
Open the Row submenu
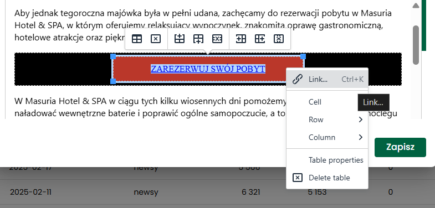327,119
